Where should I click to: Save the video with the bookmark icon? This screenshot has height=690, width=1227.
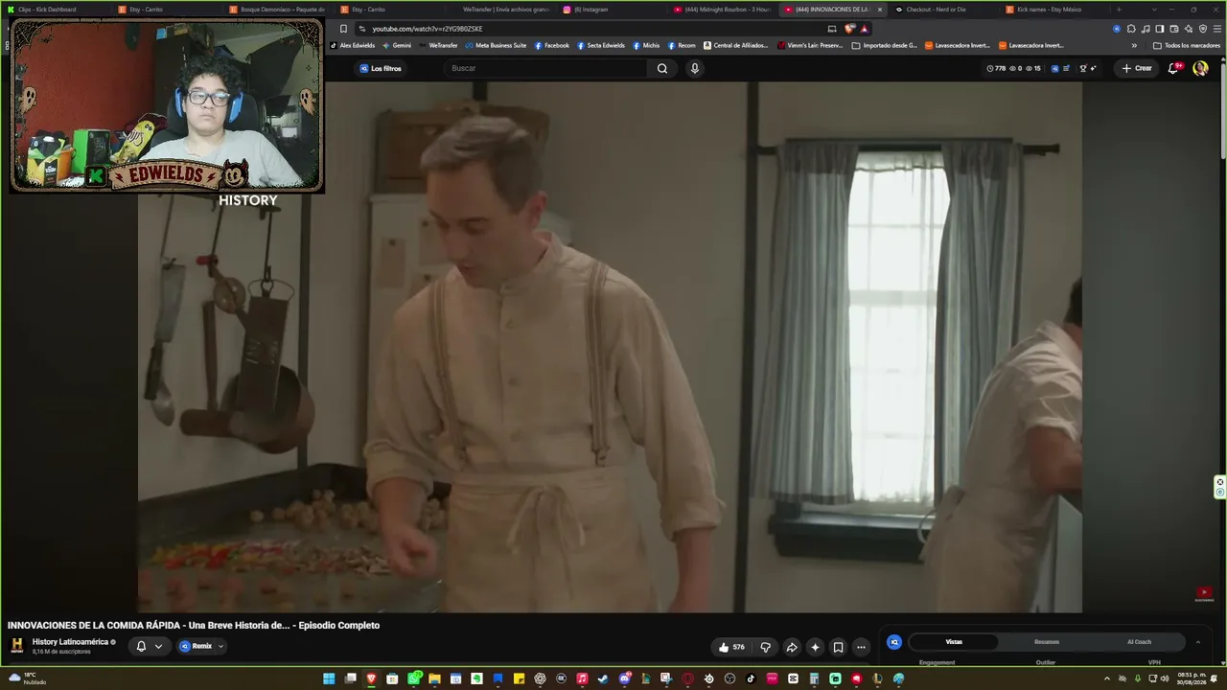pos(838,647)
